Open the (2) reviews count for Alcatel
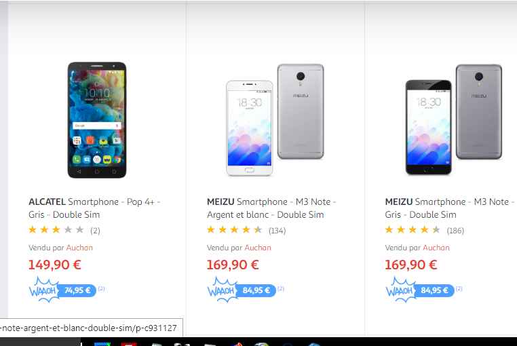The height and width of the screenshot is (346, 517). [x=95, y=231]
